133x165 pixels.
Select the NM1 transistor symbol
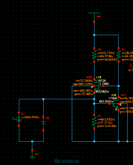pyautogui.click(x=115, y=104)
